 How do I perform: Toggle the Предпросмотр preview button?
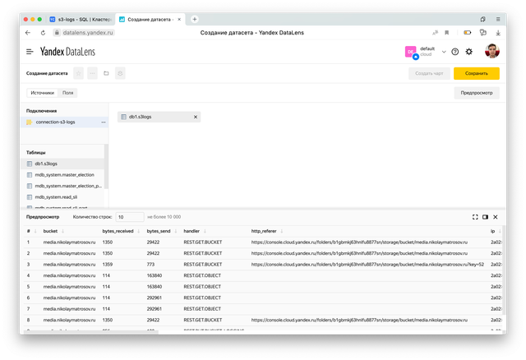pos(477,93)
